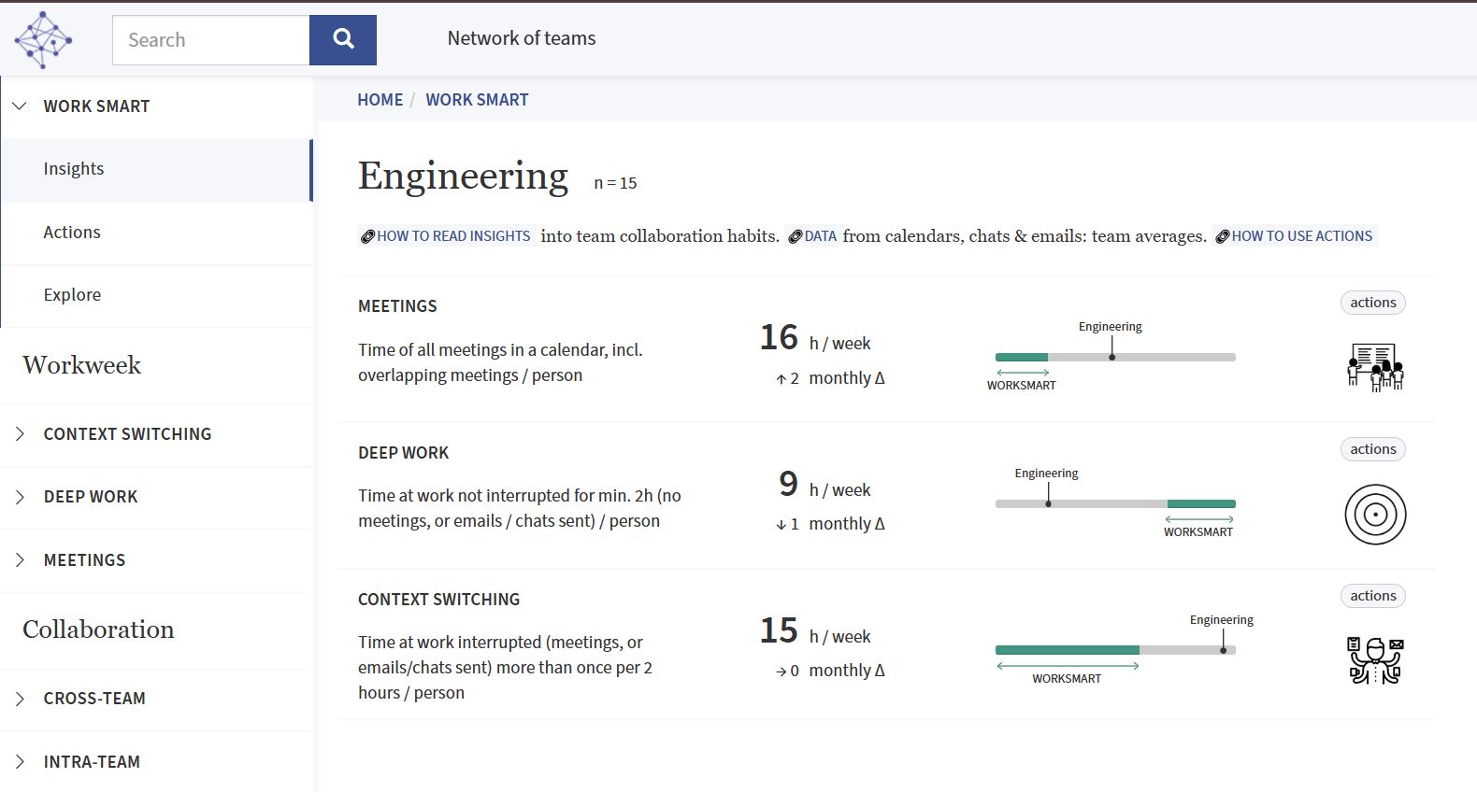Expand Context Switching in sidebar
The width and height of the screenshot is (1477, 792).
click(x=20, y=434)
